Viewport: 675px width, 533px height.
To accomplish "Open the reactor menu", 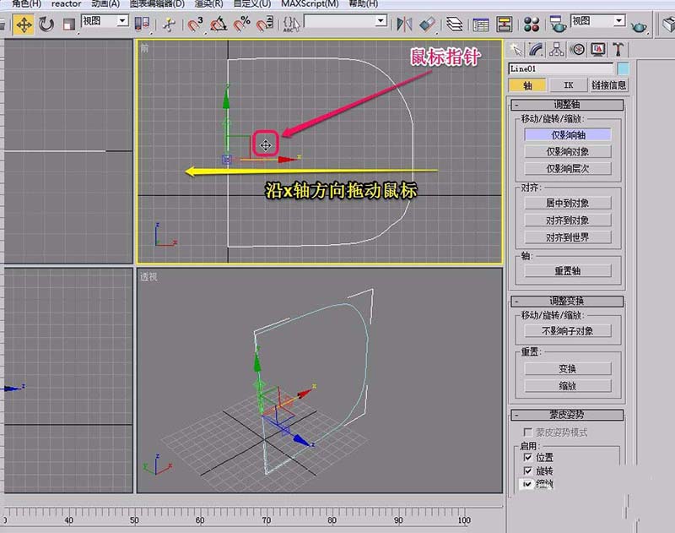I will 67,4.
